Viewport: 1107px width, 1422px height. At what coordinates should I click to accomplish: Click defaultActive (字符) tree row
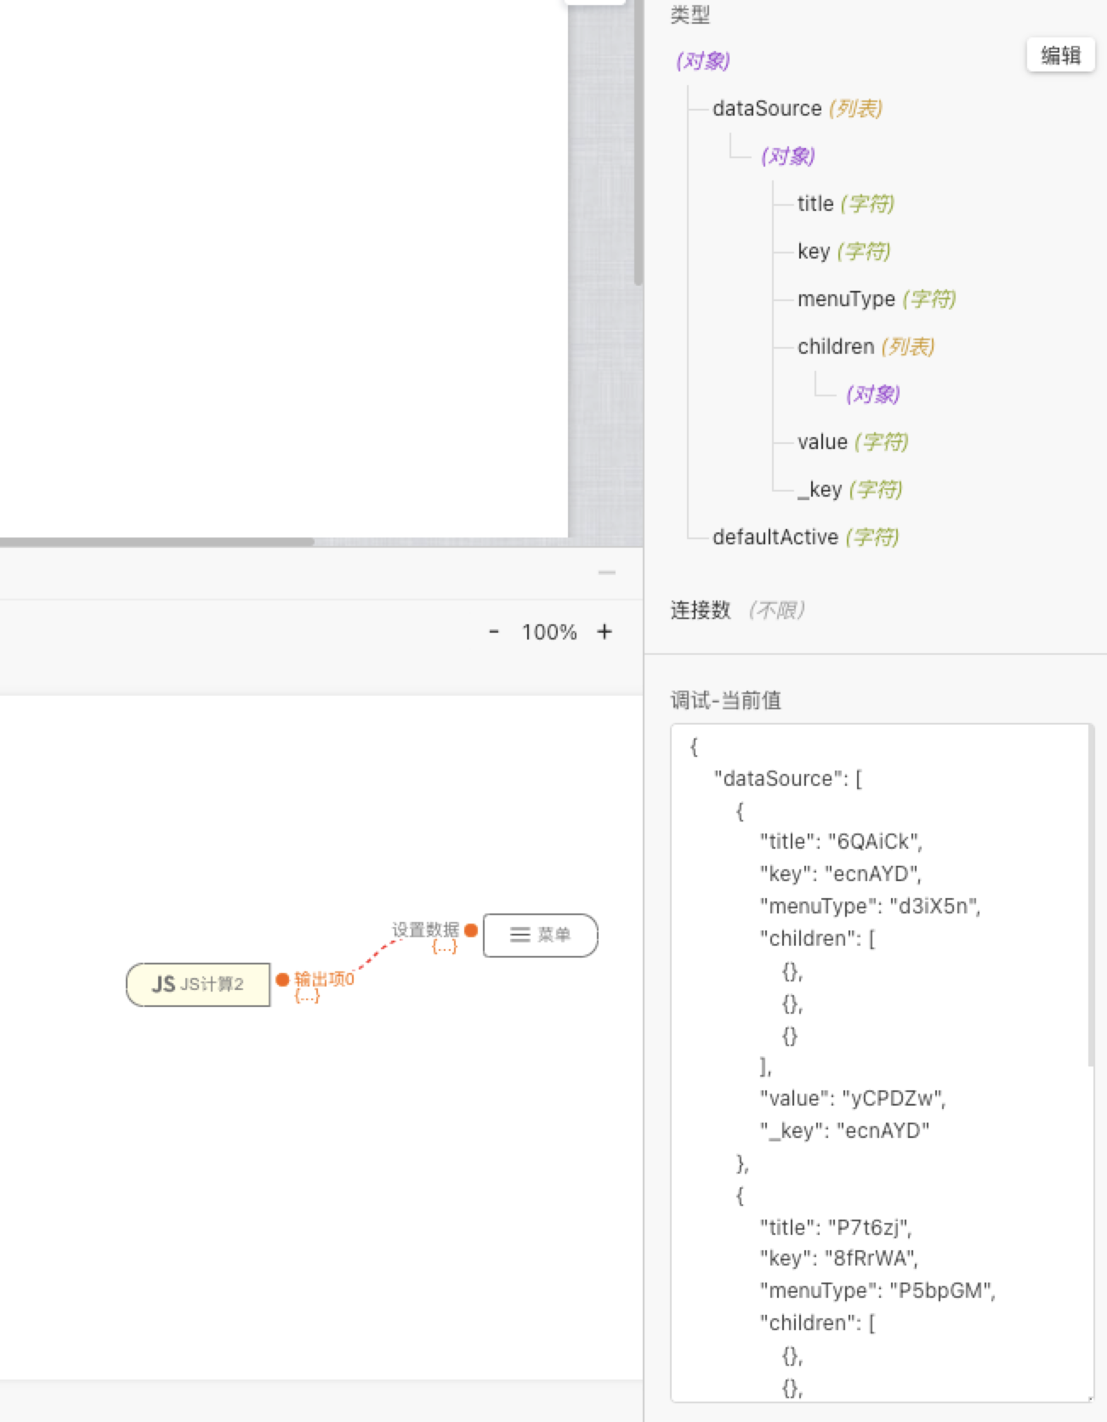tap(806, 538)
